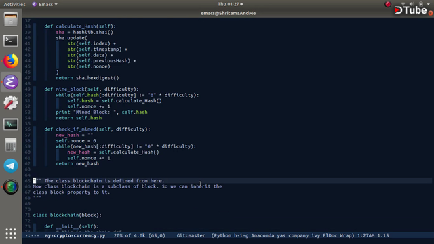Viewport: 434px width, 244px height.
Task: Click Git:master in the mode line
Action: (x=191, y=235)
